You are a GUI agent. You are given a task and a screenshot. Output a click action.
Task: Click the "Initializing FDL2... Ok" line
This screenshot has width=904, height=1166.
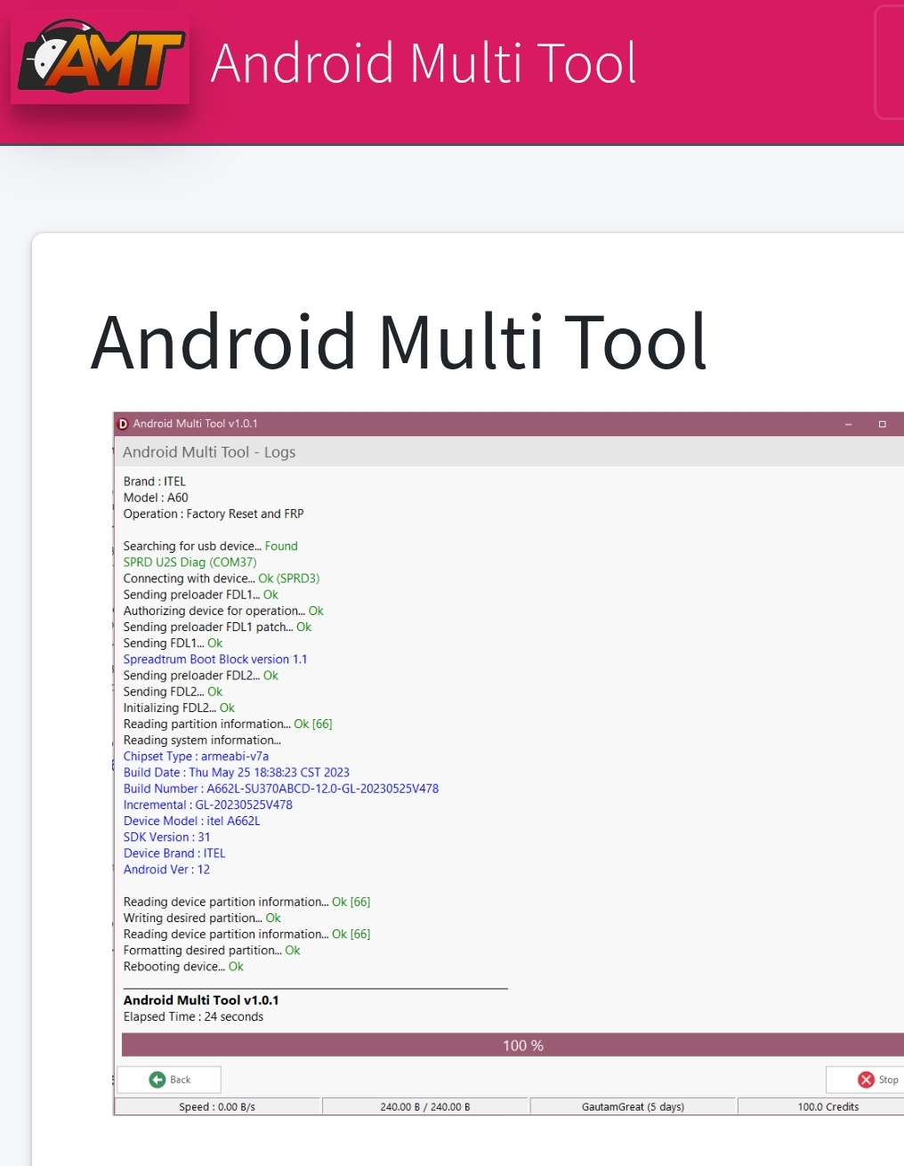pos(179,708)
